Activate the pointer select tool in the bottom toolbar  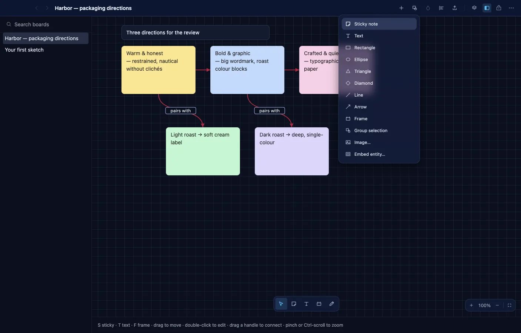(x=281, y=304)
